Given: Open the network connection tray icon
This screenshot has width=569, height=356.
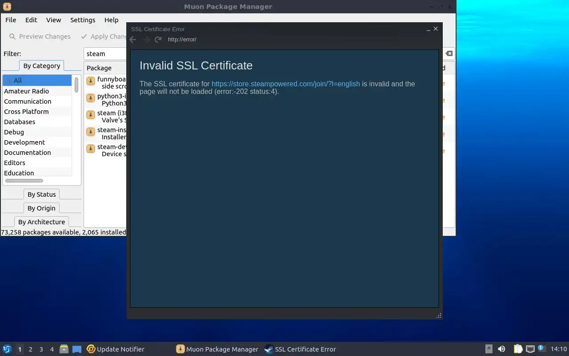Looking at the screenshot, I should (x=530, y=349).
